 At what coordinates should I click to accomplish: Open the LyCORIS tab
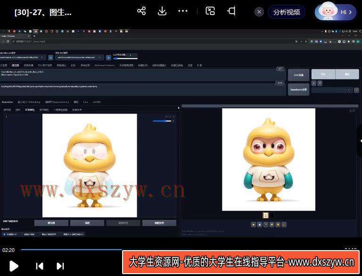[97, 102]
